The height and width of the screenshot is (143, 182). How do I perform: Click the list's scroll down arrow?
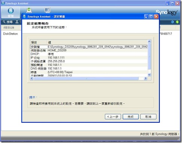tap(149, 75)
